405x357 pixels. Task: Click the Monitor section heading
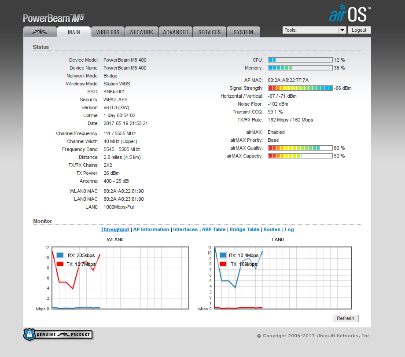coord(43,221)
